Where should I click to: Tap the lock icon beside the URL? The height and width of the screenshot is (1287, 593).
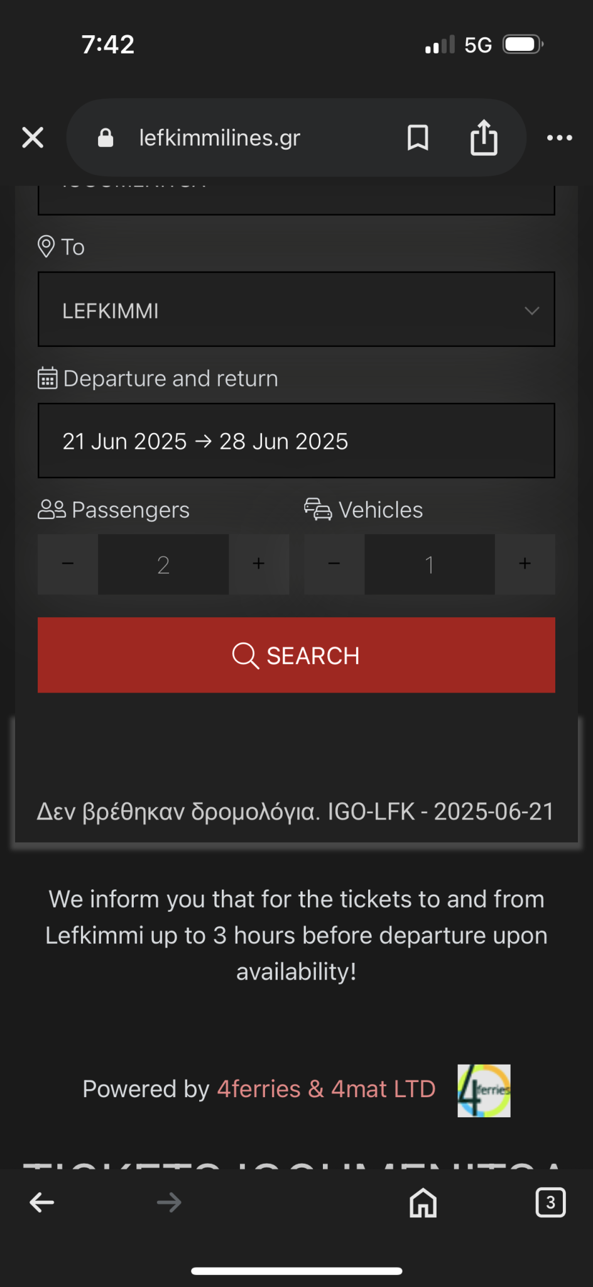point(106,138)
